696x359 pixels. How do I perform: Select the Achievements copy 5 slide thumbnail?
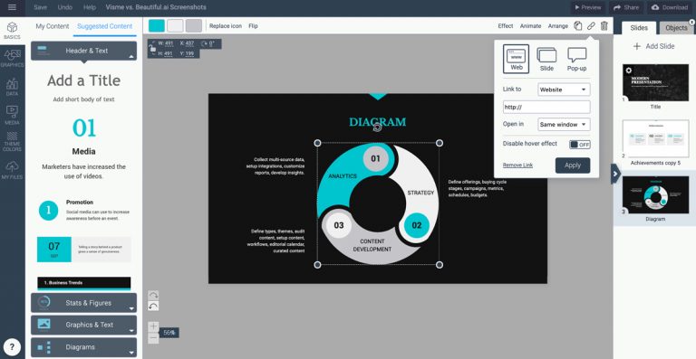pos(655,138)
